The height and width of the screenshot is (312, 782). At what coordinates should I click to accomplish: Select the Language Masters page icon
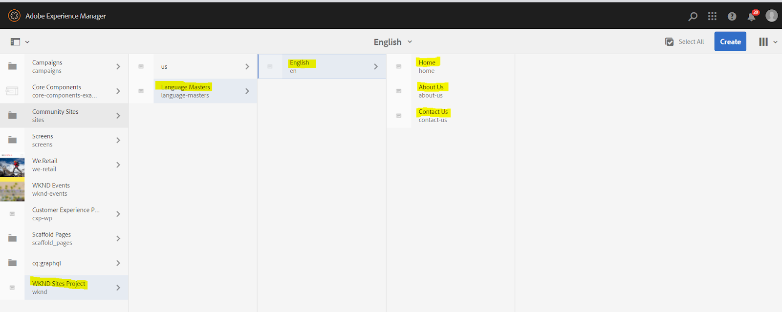point(141,91)
